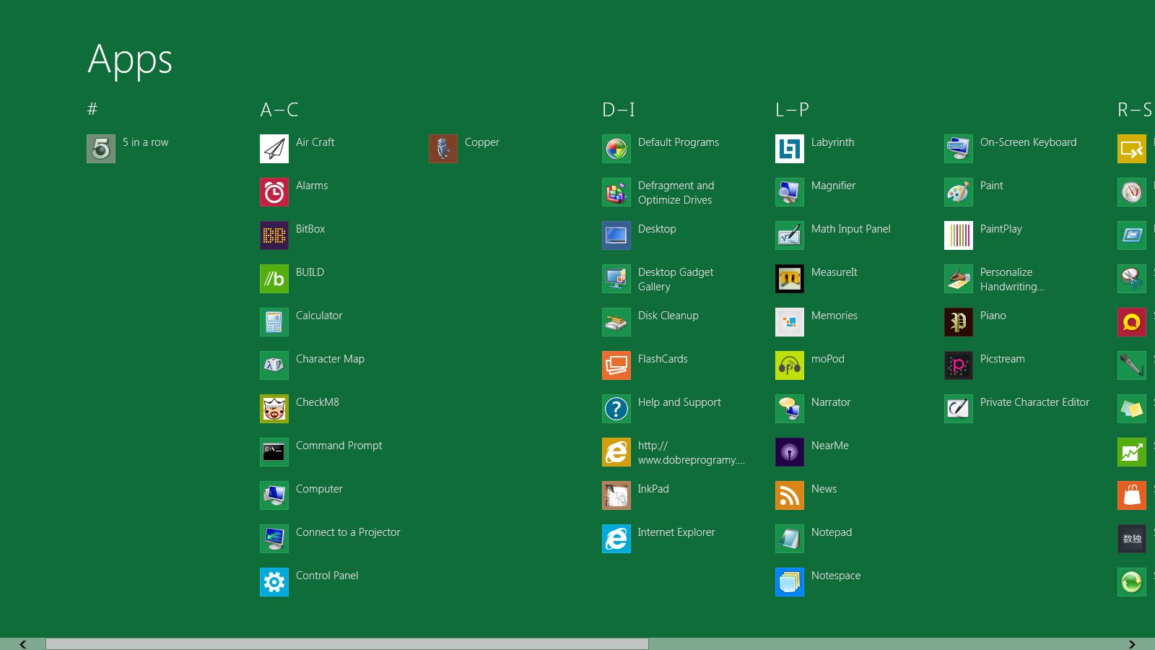Screen dimensions: 1155x650
Task: Open Internet Explorer
Action: click(674, 532)
